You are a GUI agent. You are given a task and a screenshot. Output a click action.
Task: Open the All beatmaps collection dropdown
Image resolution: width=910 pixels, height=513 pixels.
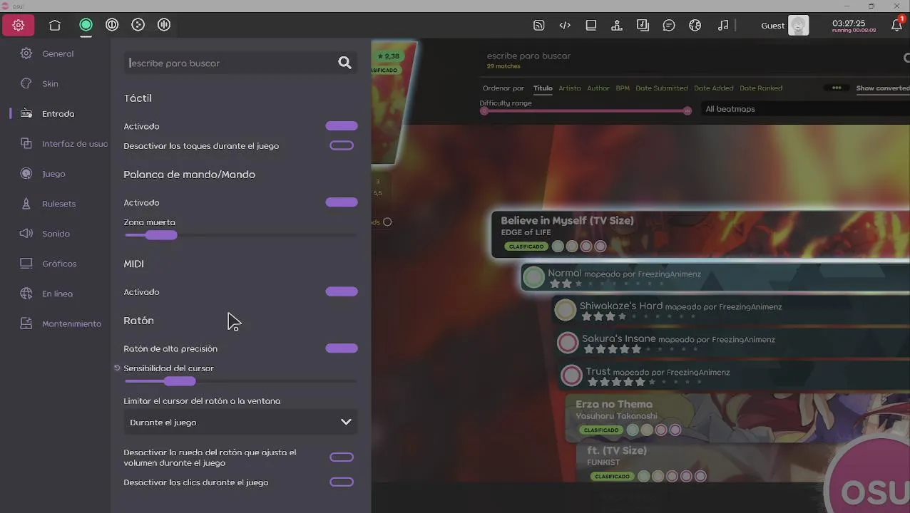(806, 109)
